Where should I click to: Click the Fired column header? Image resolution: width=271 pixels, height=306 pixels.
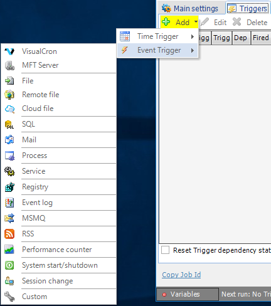[x=260, y=38]
